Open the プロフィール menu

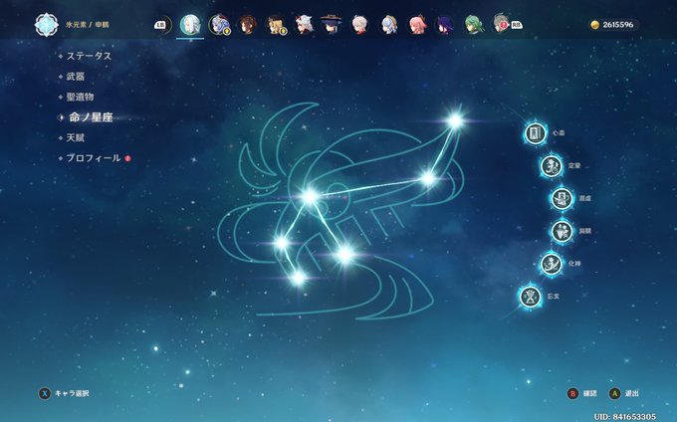94,158
